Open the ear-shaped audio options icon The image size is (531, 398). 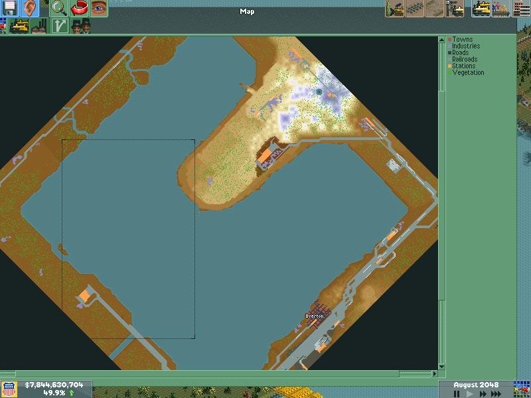tap(30, 8)
